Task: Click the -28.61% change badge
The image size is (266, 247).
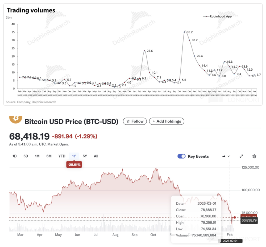Action: tap(74, 165)
